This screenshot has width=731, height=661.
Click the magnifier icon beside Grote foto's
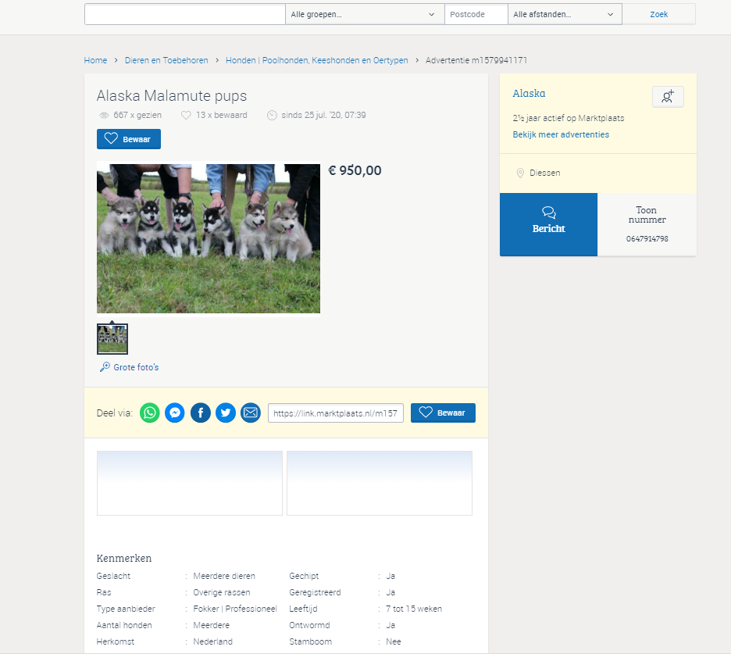pos(105,367)
